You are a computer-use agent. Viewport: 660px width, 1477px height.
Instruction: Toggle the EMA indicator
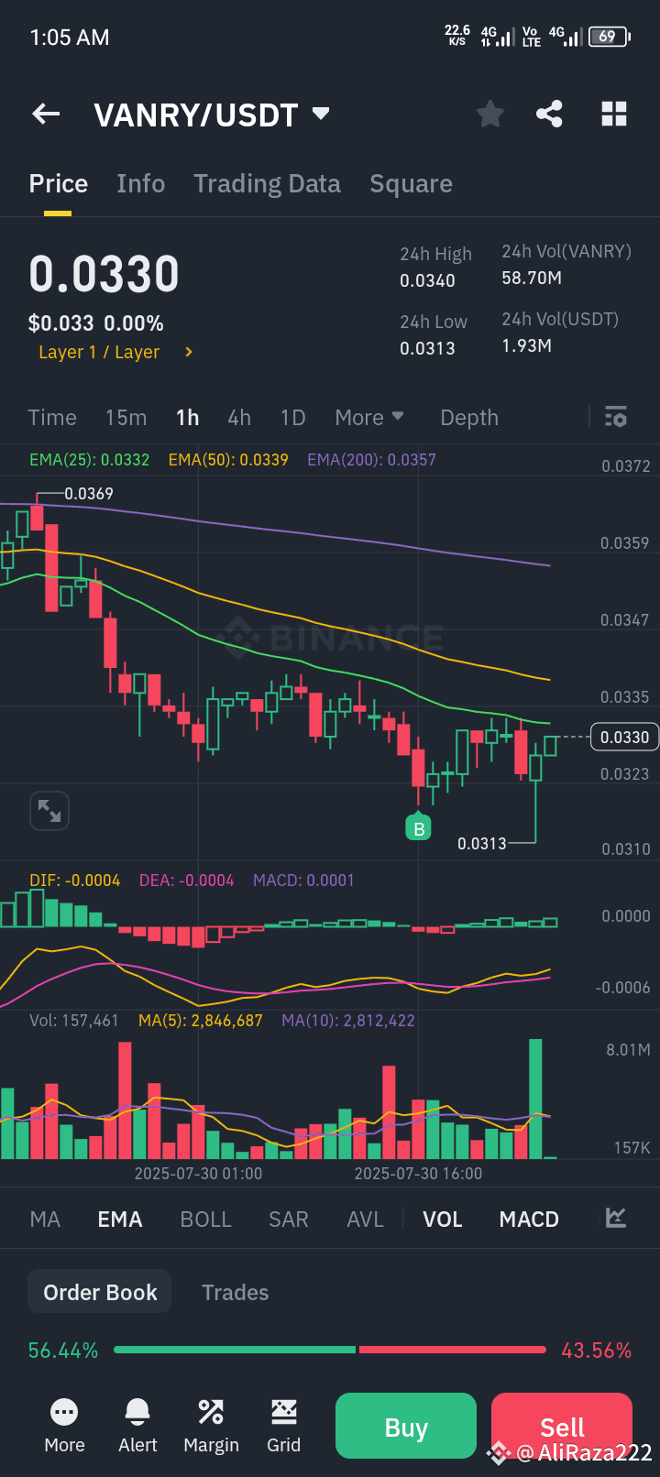[x=120, y=1220]
